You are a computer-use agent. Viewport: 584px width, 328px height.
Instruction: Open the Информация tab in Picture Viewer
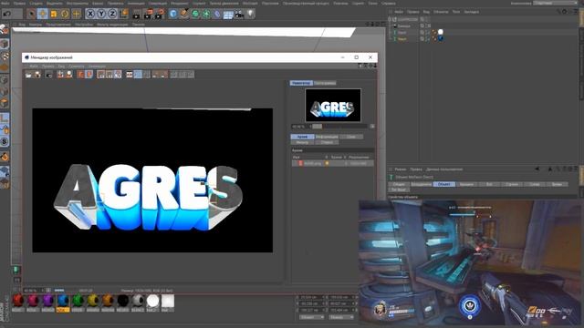tap(327, 137)
